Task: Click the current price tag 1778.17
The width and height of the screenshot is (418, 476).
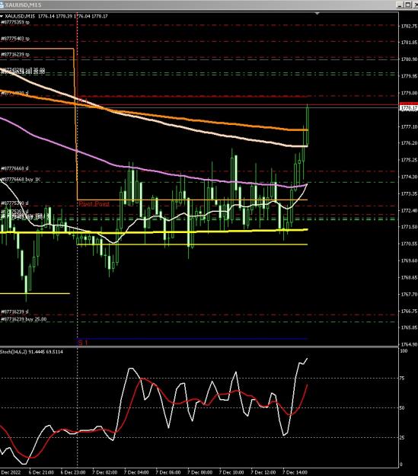Action: [x=409, y=108]
